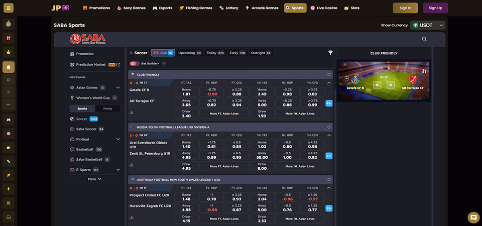This screenshot has height=226, width=482.
Task: Collapse the Ural Sverdlovsk Oblast U19 match
Action: click(x=329, y=135)
